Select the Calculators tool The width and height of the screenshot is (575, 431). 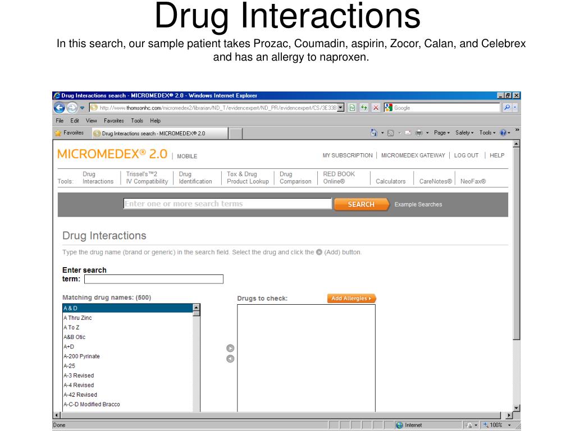point(391,181)
